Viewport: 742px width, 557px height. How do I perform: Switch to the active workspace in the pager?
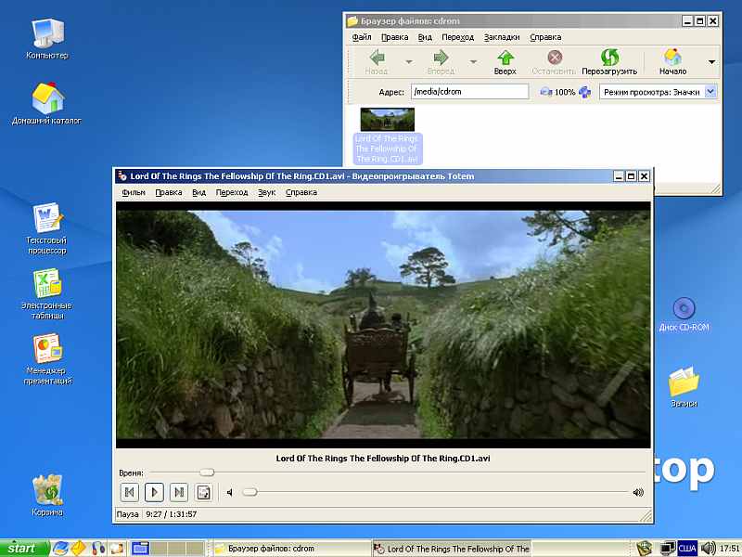(141, 549)
